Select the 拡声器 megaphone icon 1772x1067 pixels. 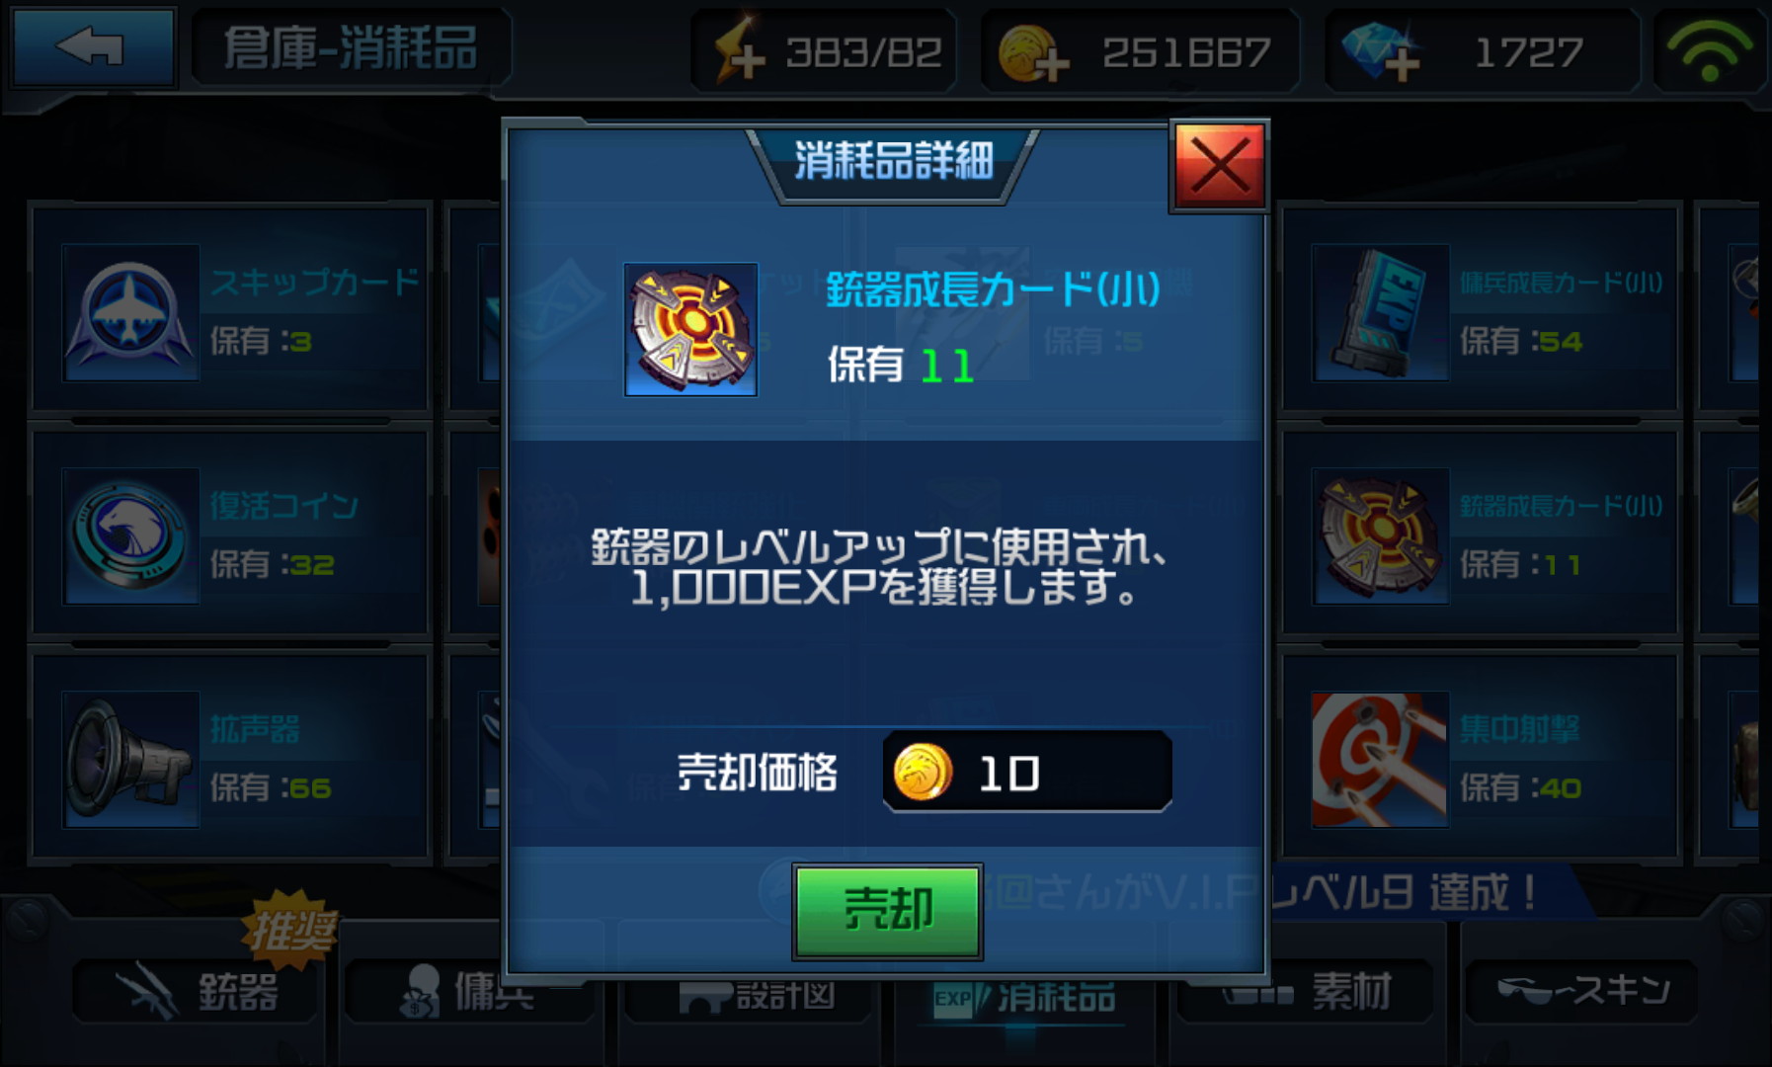(130, 759)
